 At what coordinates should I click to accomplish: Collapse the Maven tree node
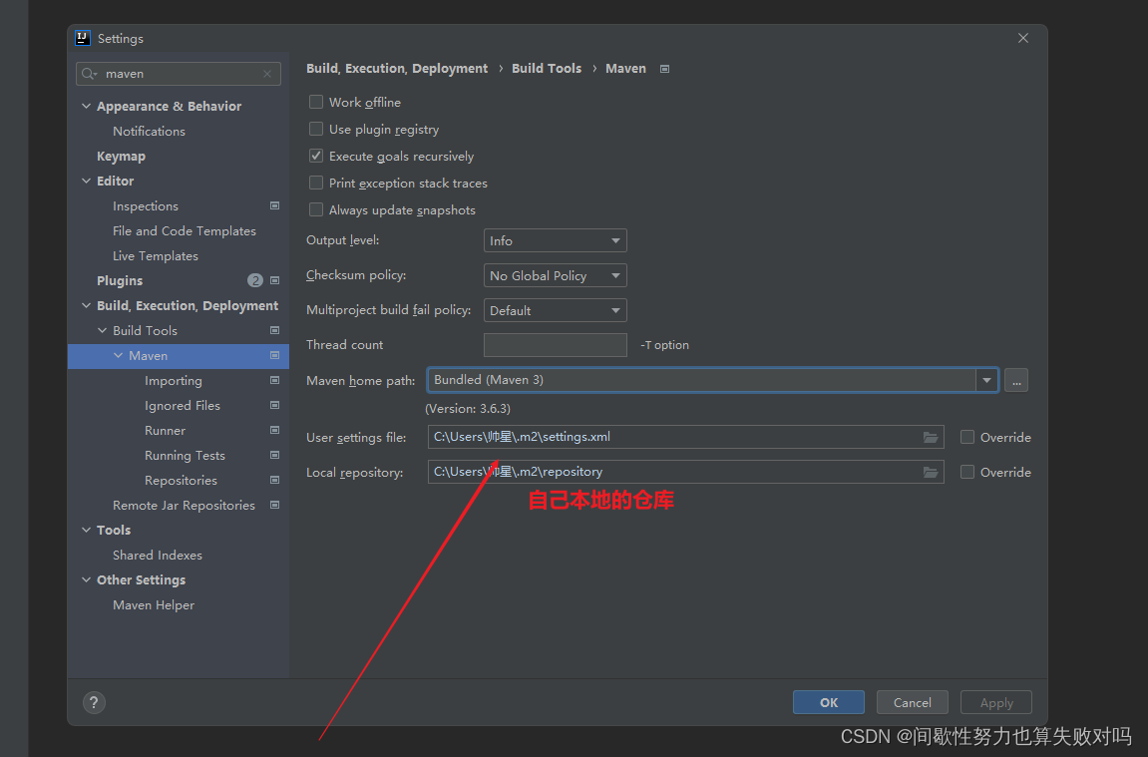pyautogui.click(x=119, y=355)
